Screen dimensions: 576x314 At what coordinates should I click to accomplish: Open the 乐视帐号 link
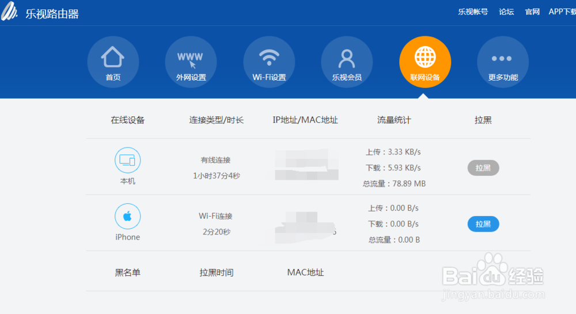tap(473, 12)
